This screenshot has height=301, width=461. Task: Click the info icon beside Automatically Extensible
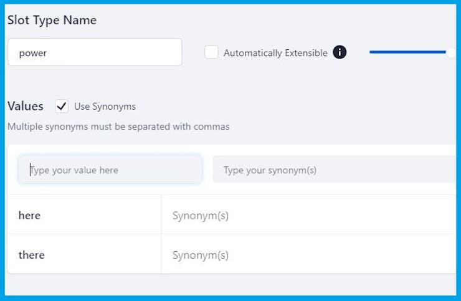(340, 53)
